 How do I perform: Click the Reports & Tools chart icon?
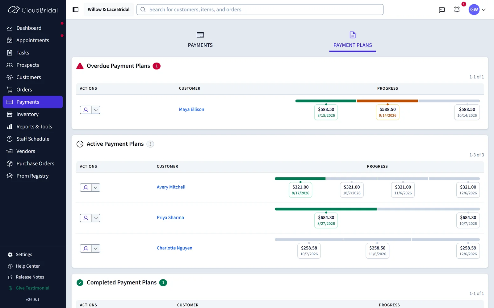10,127
